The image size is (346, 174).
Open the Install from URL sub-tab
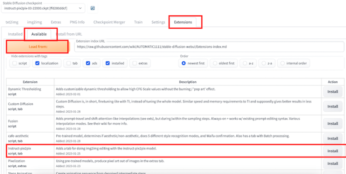pyautogui.click(x=69, y=34)
